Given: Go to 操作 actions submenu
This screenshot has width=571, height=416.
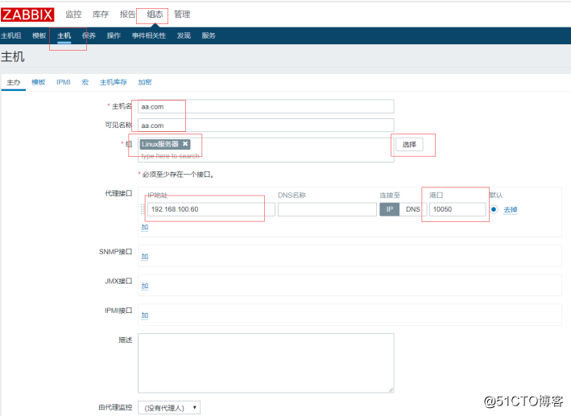Looking at the screenshot, I should coord(114,35).
